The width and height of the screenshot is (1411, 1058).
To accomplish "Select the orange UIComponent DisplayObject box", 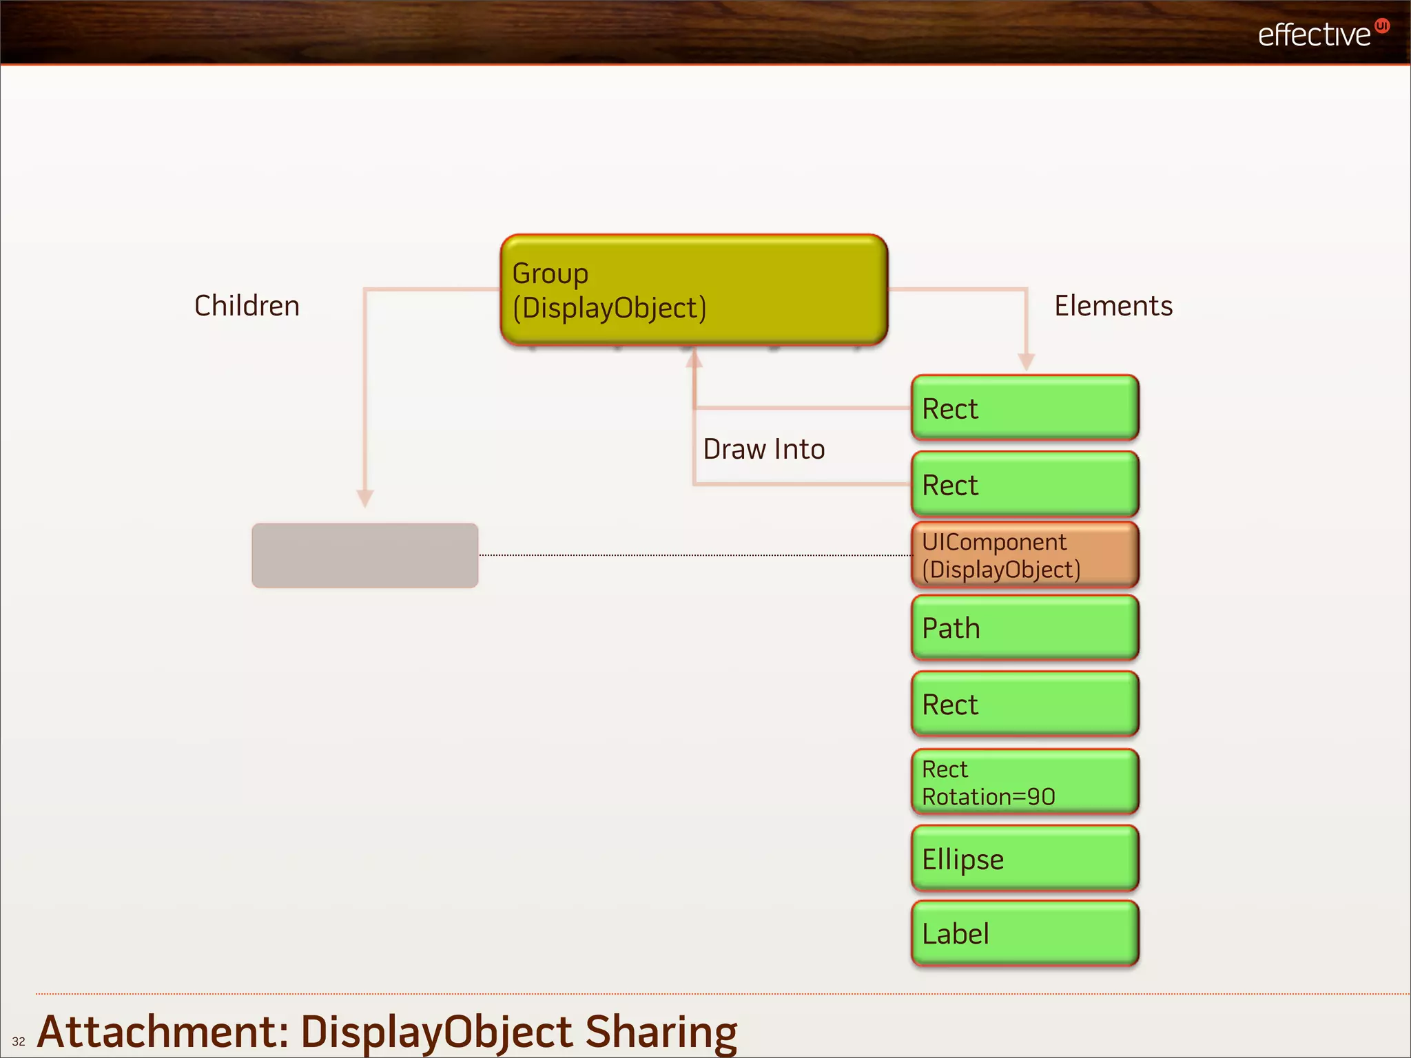I will [1024, 555].
